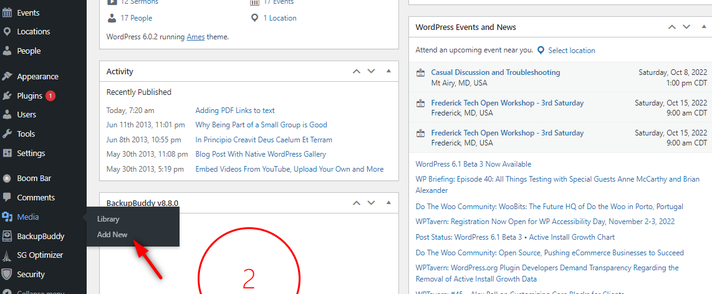Viewport: 712px width, 294px height.
Task: Click the Plugins update badge showing 1
Action: point(51,96)
